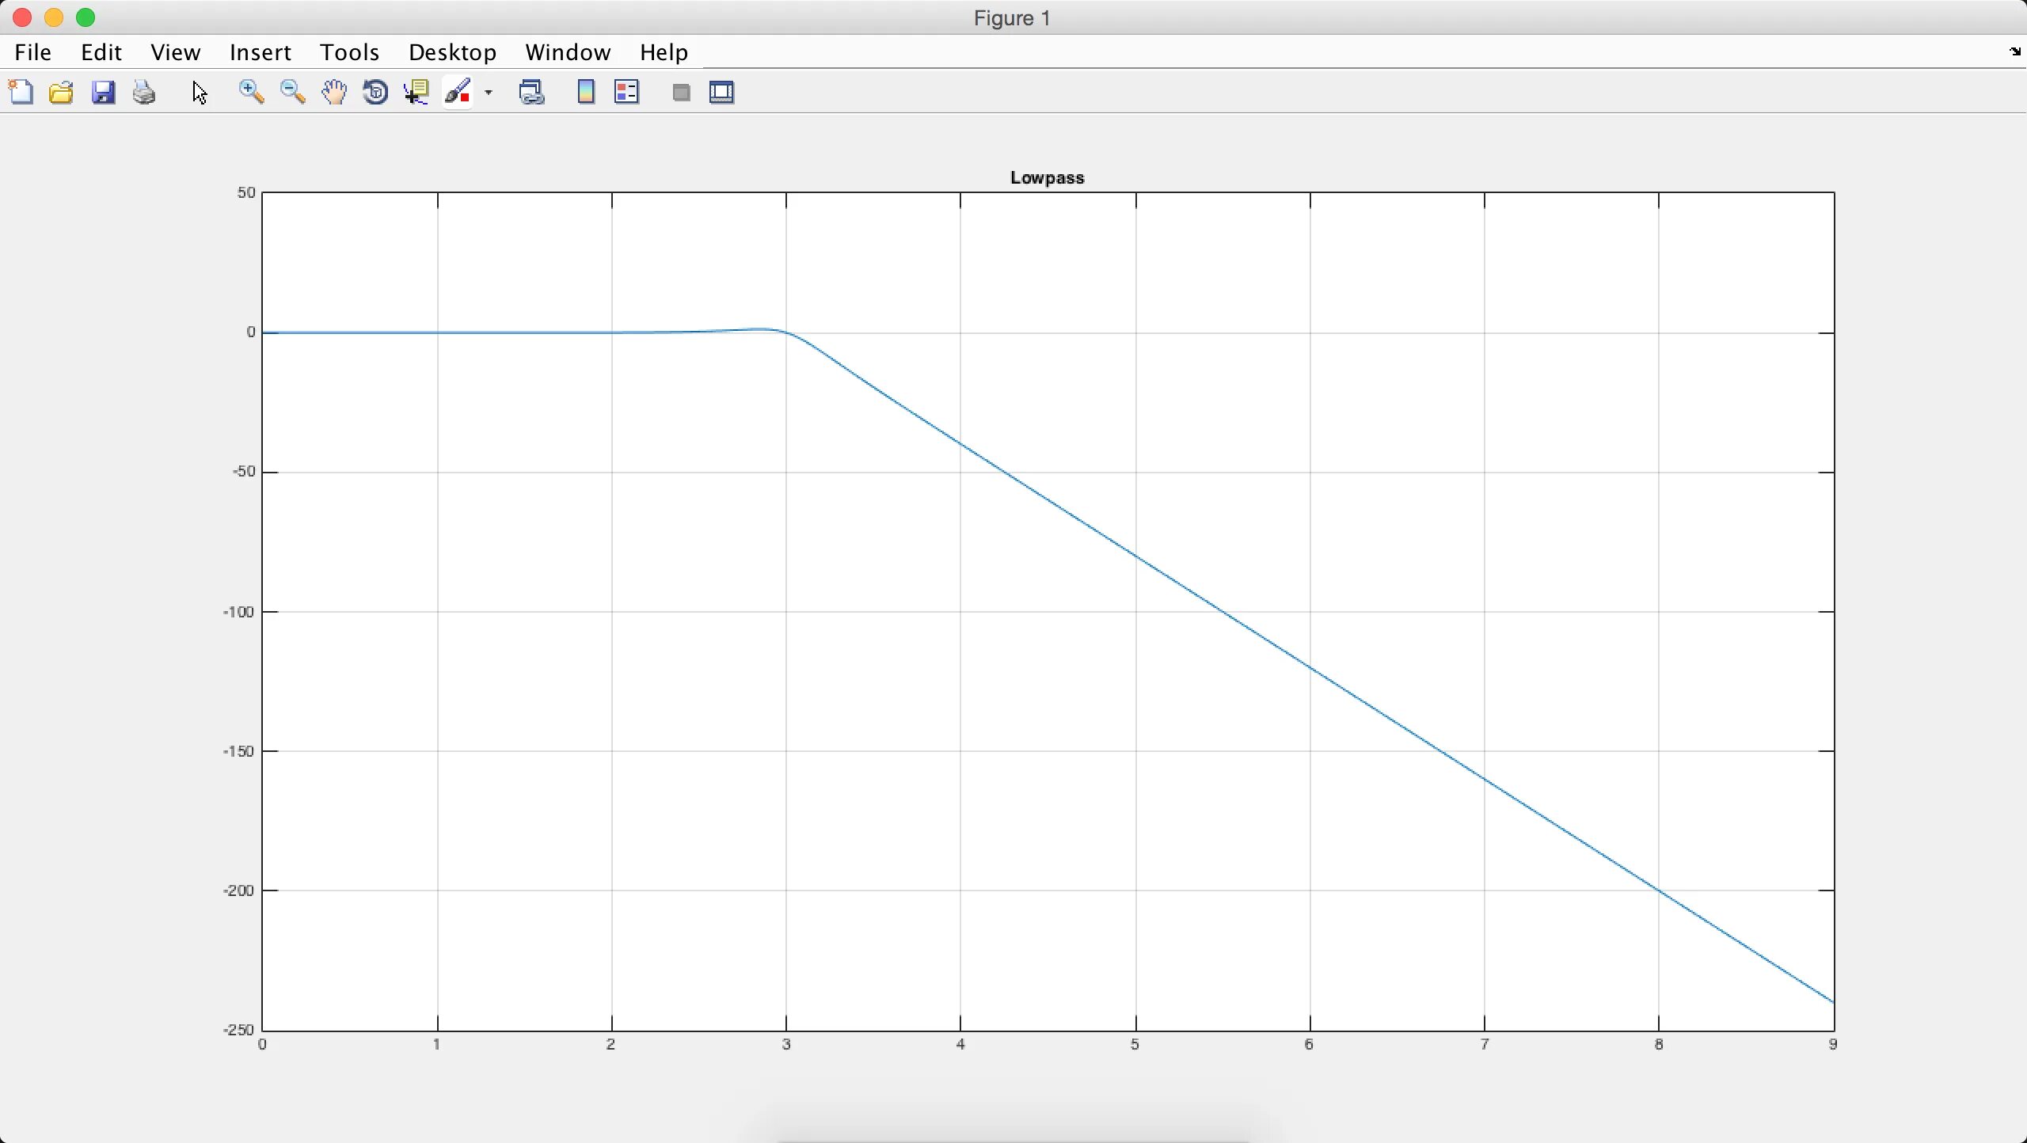Open the Insert menu
The width and height of the screenshot is (2027, 1143).
pos(260,52)
